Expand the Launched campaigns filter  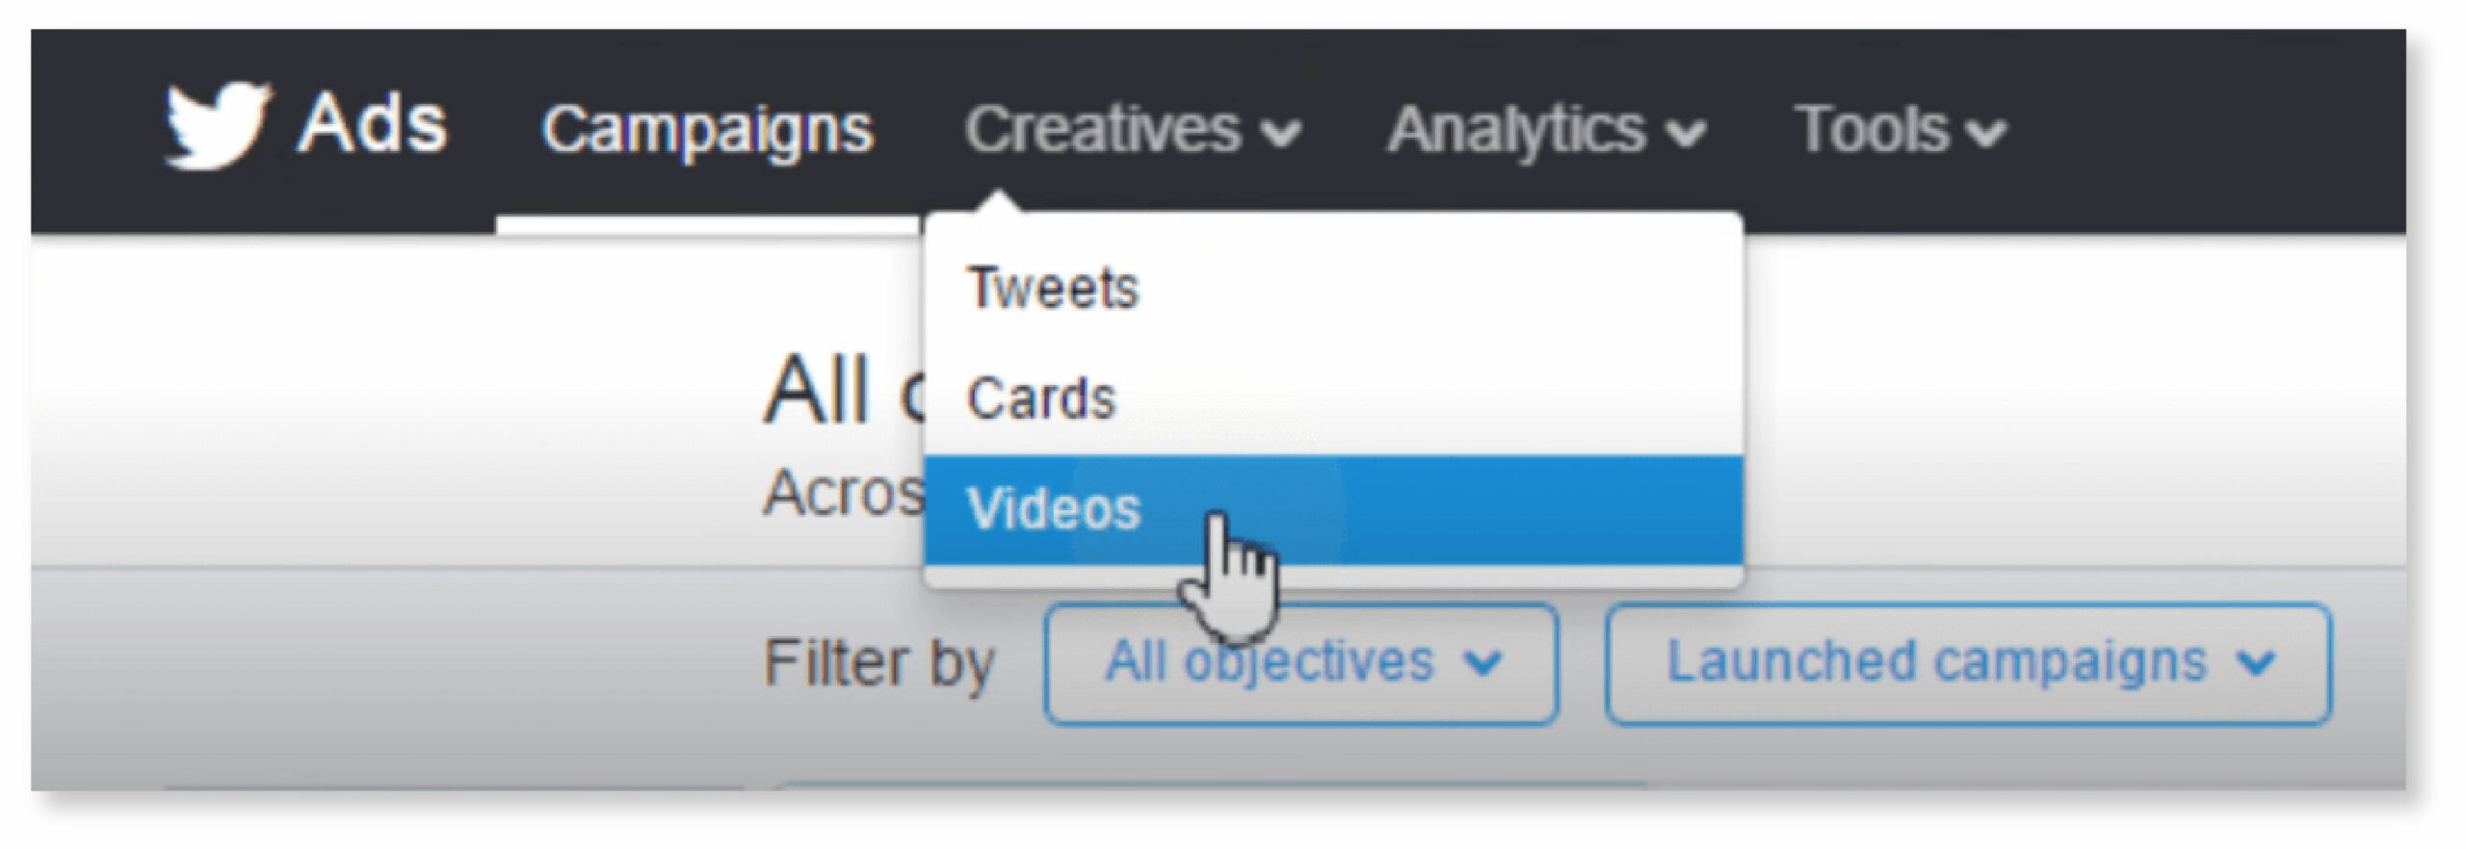1968,663
